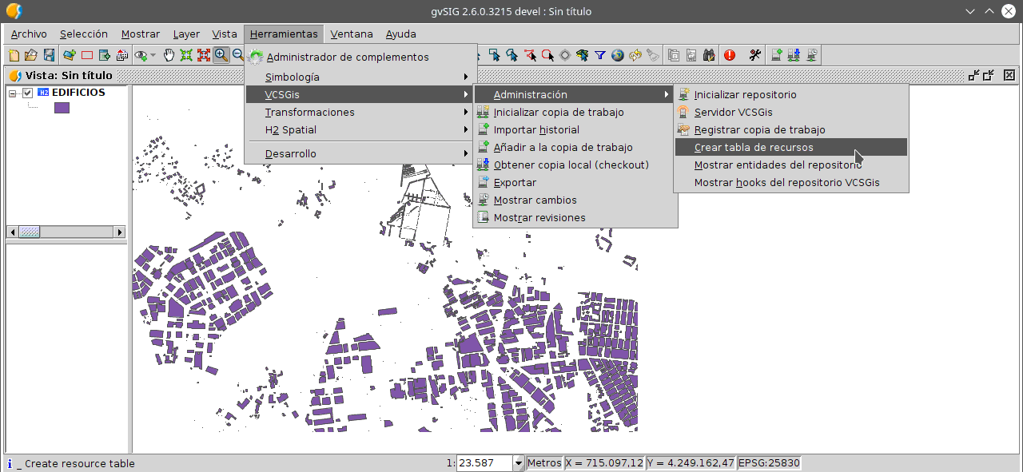Choose Mostrar cambios
The height and width of the screenshot is (472, 1023).
pyautogui.click(x=575, y=200)
